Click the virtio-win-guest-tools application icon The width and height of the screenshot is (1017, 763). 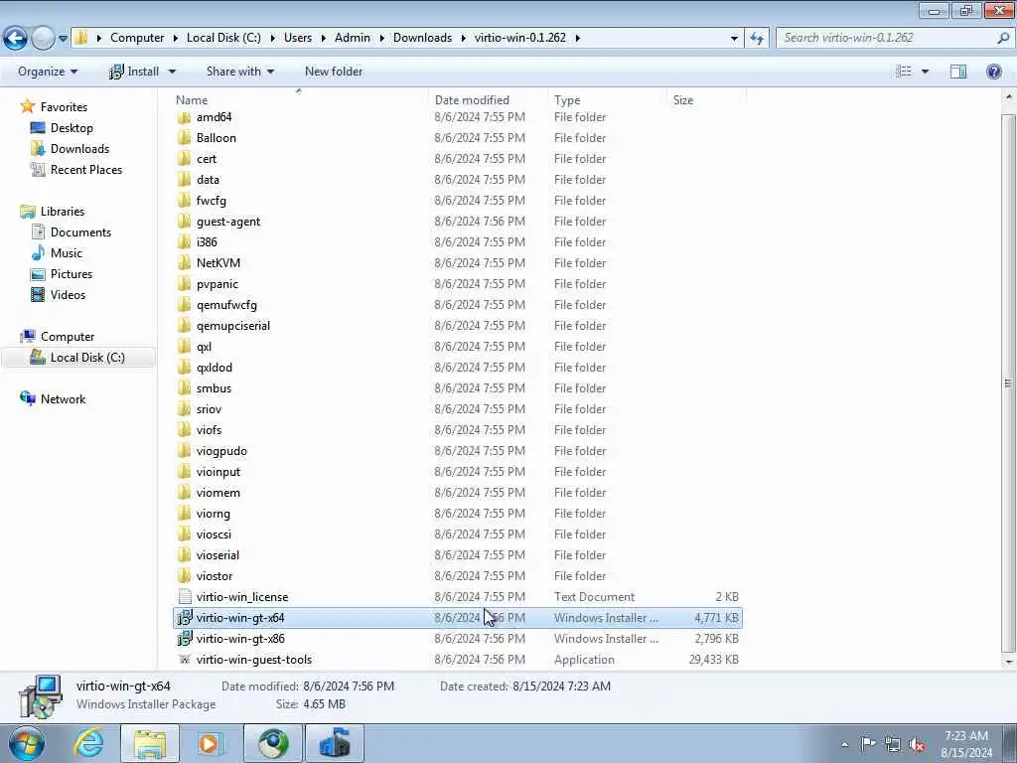point(184,660)
